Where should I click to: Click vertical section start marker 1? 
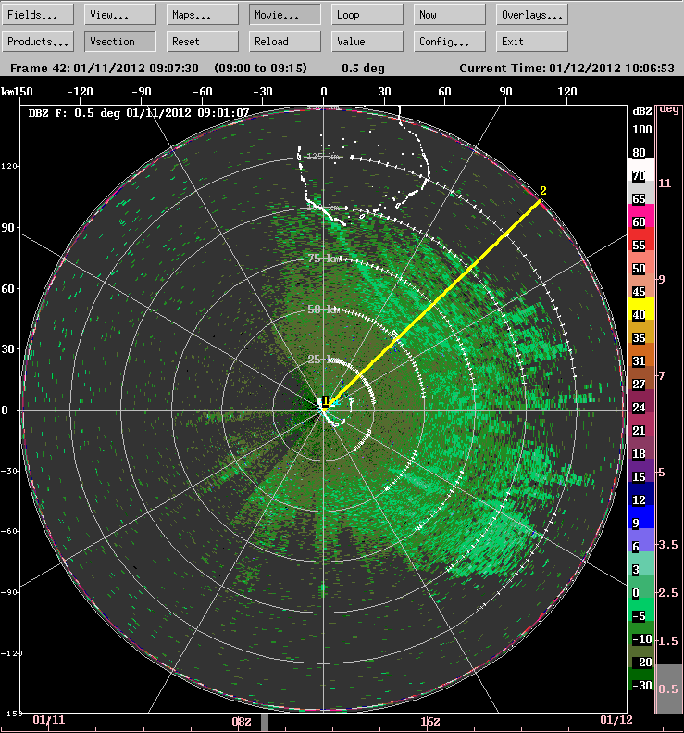pos(326,400)
